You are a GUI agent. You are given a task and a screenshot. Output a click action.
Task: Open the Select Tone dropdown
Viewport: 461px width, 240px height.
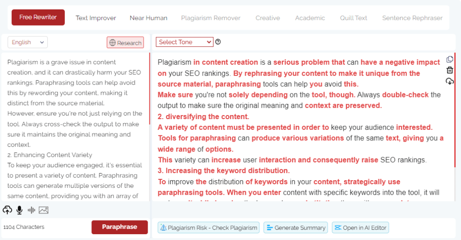[x=184, y=42]
